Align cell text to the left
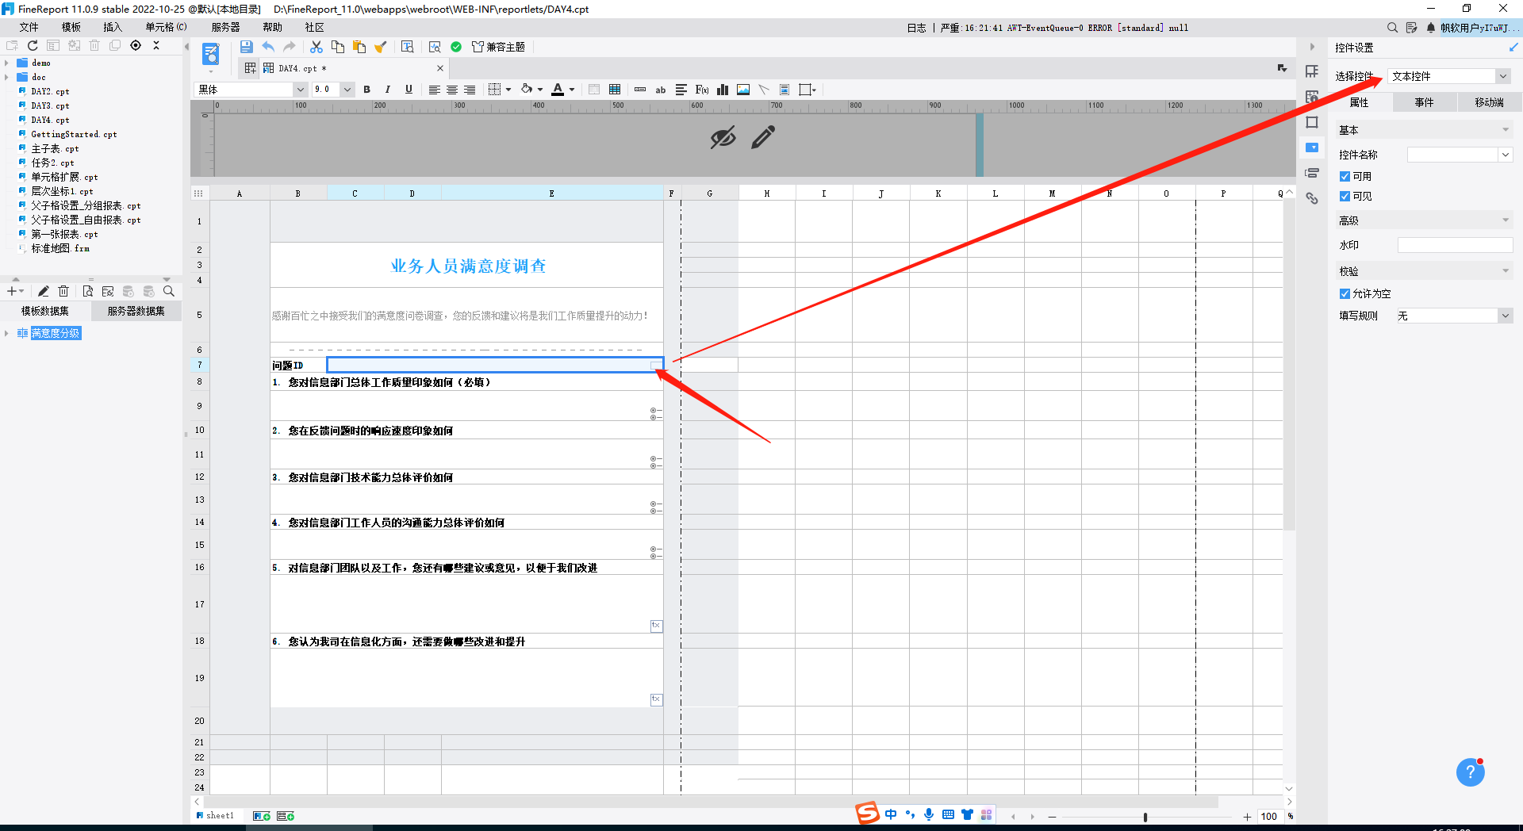1523x831 pixels. (434, 90)
